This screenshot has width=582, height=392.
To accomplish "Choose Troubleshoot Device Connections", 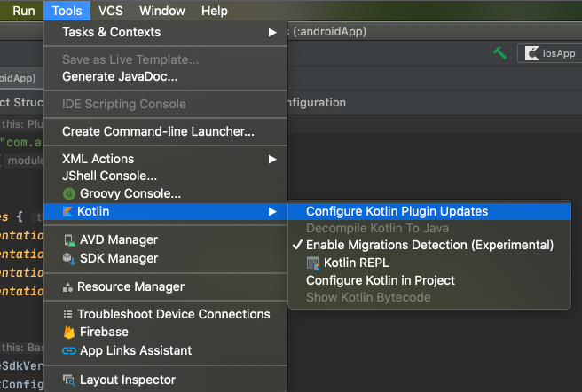I will coord(166,315).
